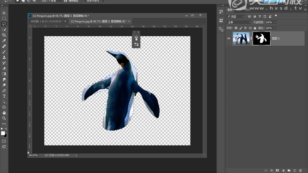Activate the Zoom tool

pos(4,118)
